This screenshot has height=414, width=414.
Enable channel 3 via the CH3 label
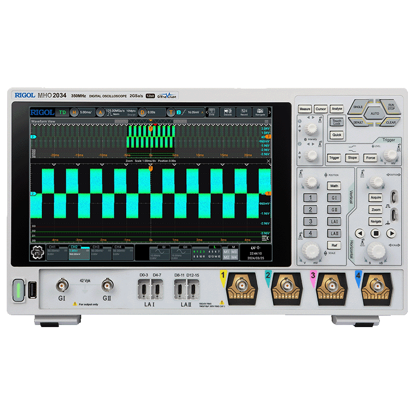coord(97,247)
